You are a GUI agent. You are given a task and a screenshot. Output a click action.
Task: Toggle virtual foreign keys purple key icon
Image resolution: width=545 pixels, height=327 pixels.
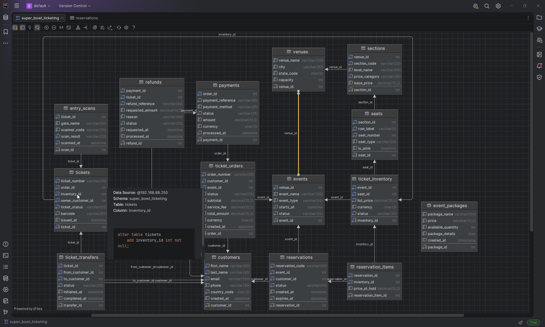click(x=30, y=28)
